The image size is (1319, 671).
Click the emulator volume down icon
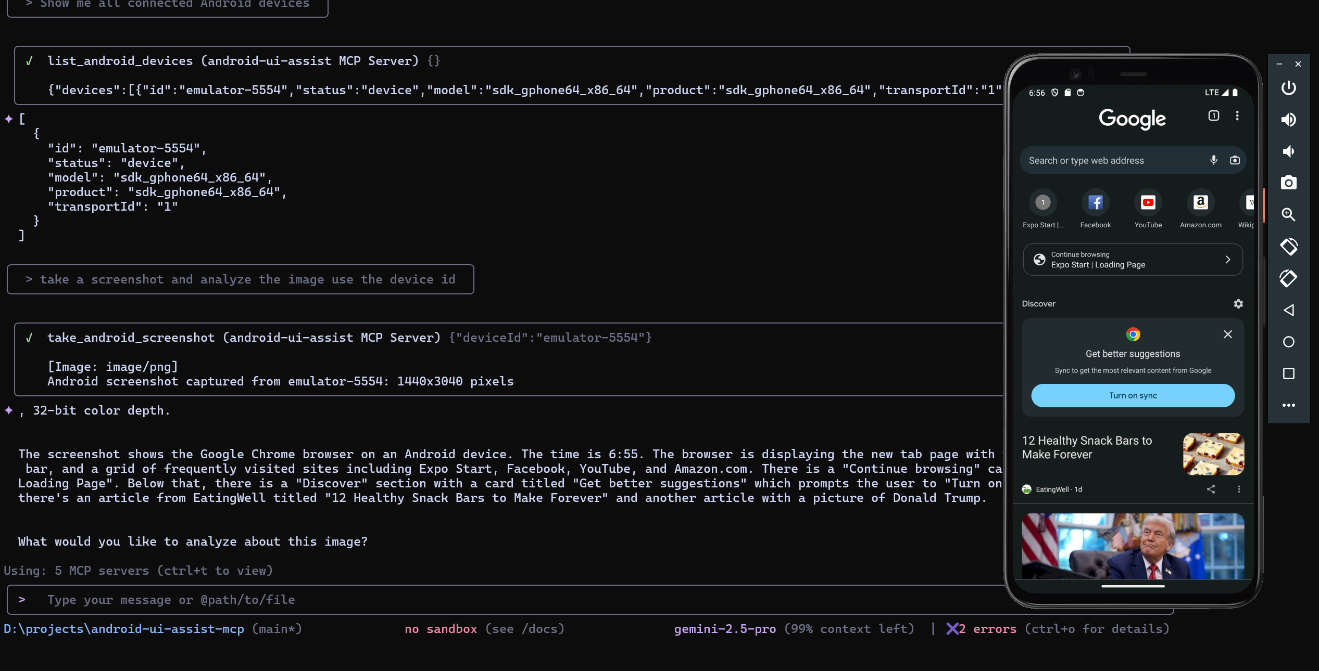coord(1288,151)
